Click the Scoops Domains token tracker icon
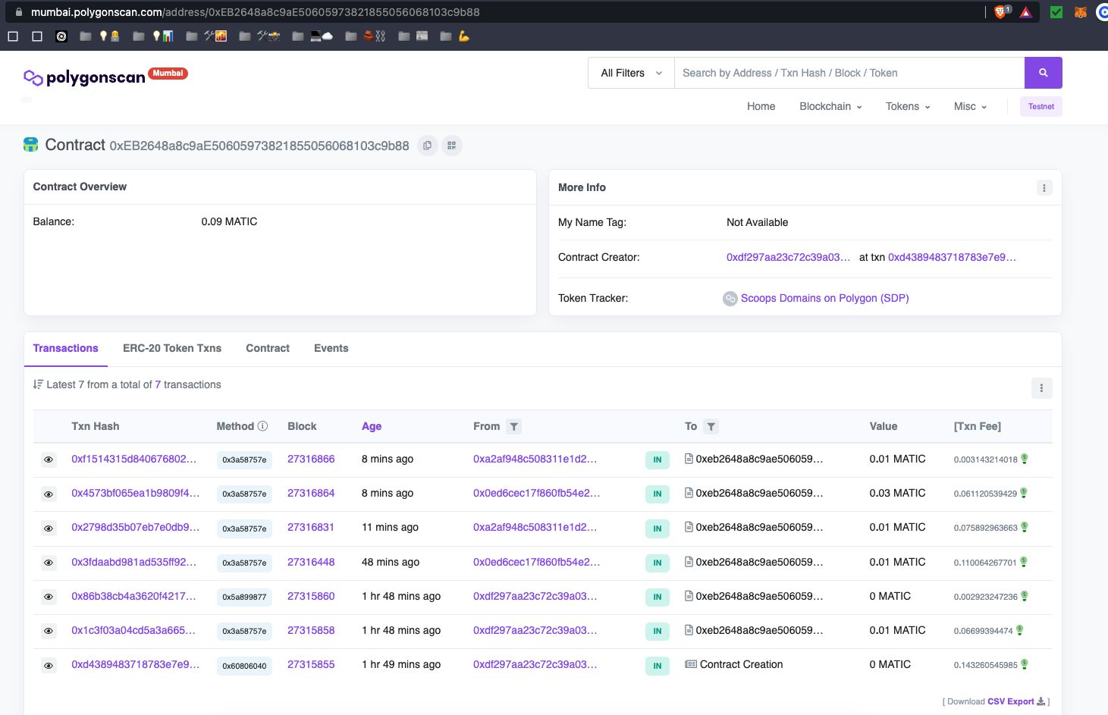Screen dimensions: 1108x715 (x=730, y=299)
